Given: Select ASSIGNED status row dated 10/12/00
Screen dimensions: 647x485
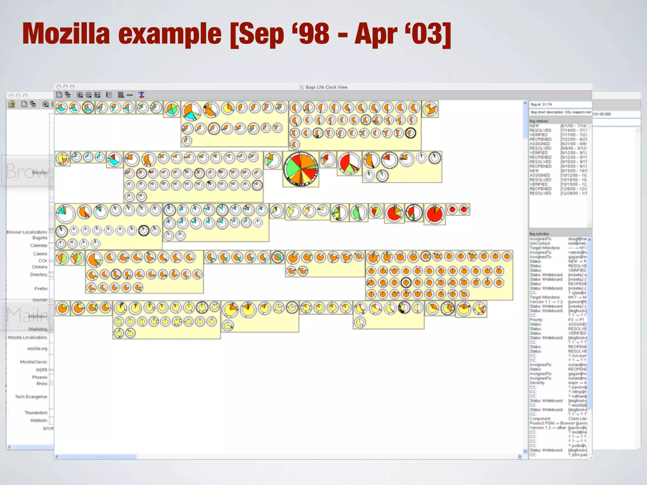Looking at the screenshot, I should 558,175.
